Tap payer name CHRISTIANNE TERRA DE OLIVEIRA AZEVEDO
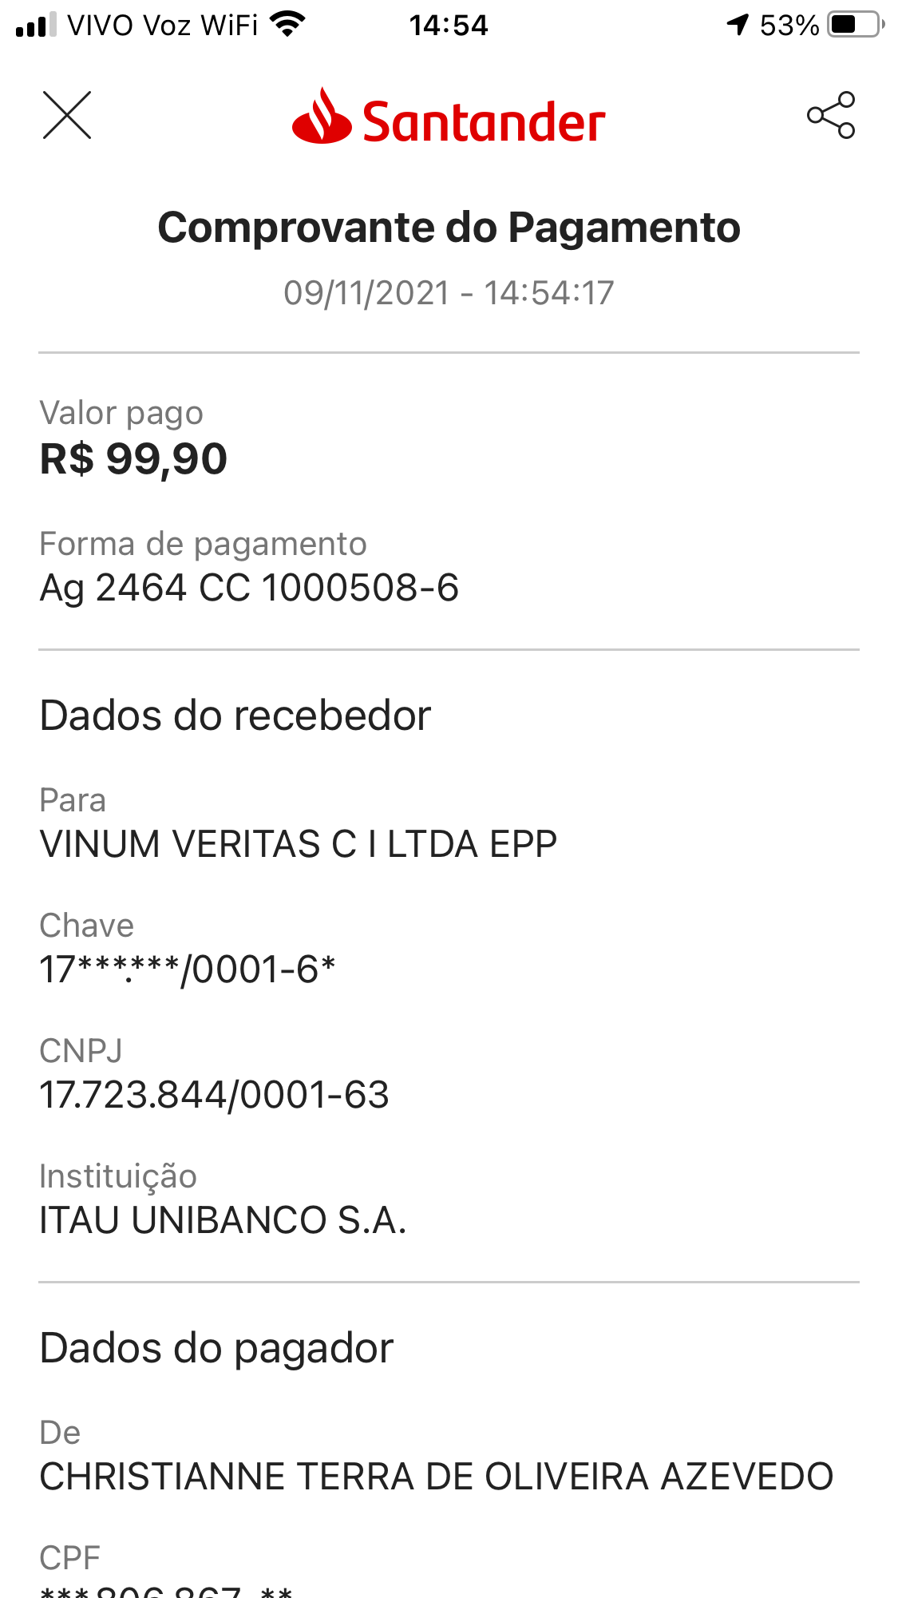Viewport: 898px width, 1598px height. [x=436, y=1477]
